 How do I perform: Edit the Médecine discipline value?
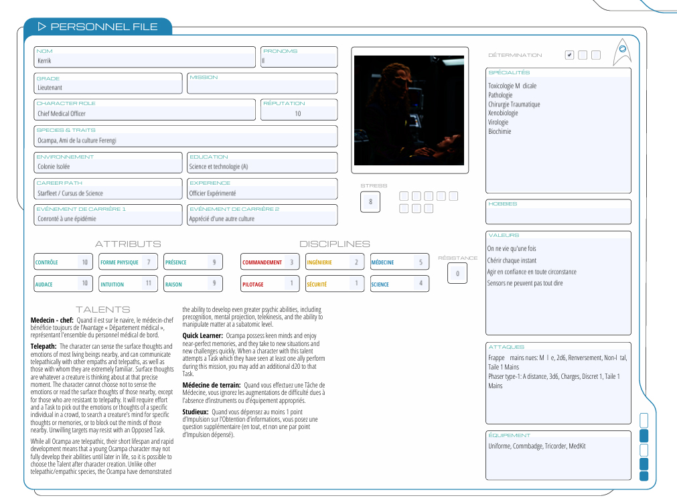pyautogui.click(x=421, y=262)
